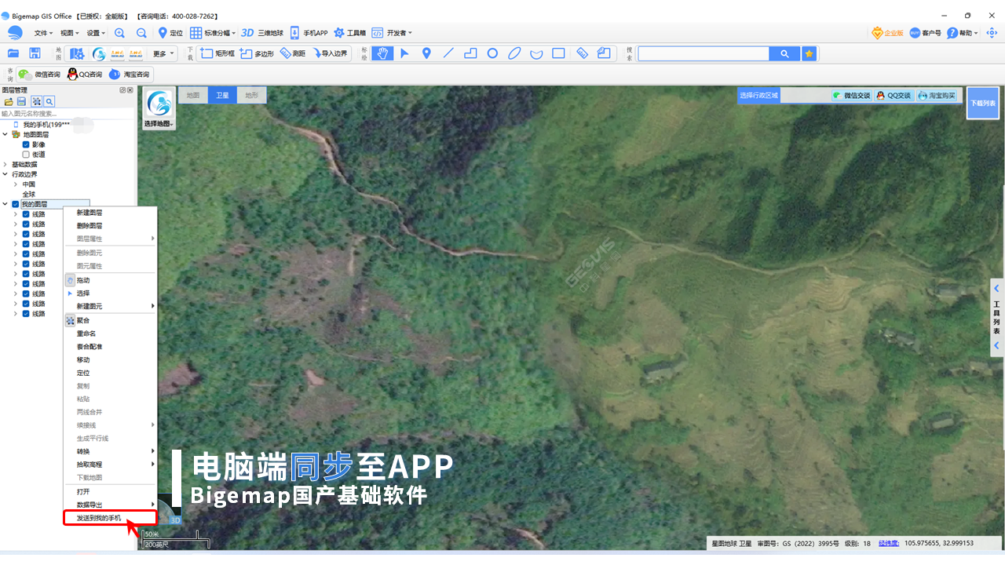
Task: Select the 矩形框 rectangle download tool
Action: pyautogui.click(x=217, y=53)
